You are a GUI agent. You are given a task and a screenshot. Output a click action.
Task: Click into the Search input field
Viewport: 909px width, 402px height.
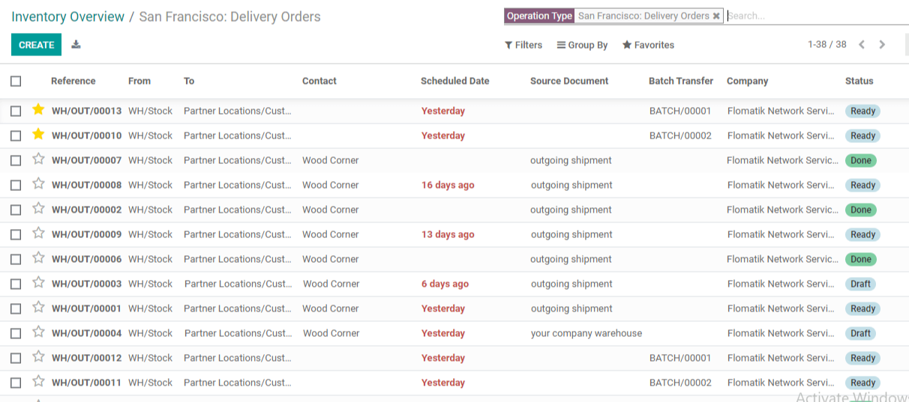[816, 16]
